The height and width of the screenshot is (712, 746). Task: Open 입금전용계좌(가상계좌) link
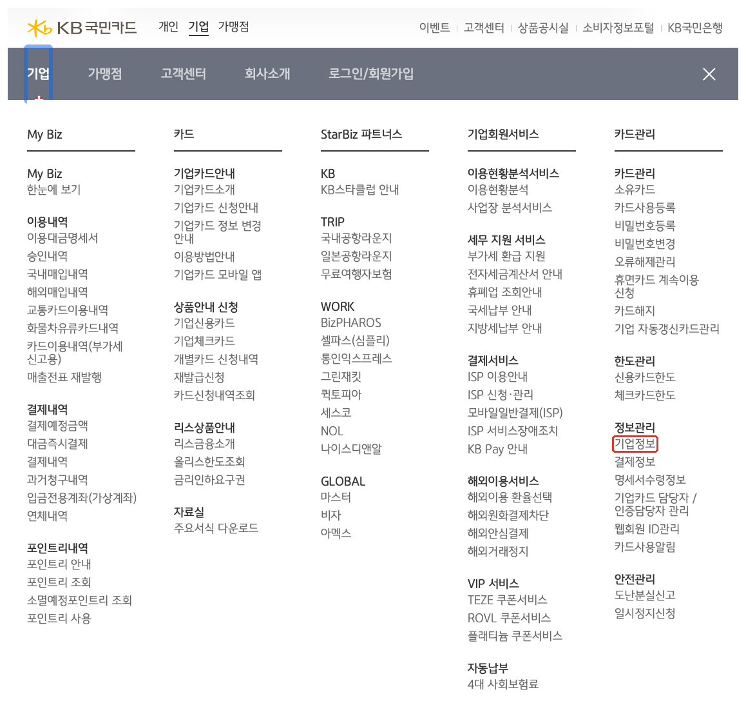(x=82, y=498)
